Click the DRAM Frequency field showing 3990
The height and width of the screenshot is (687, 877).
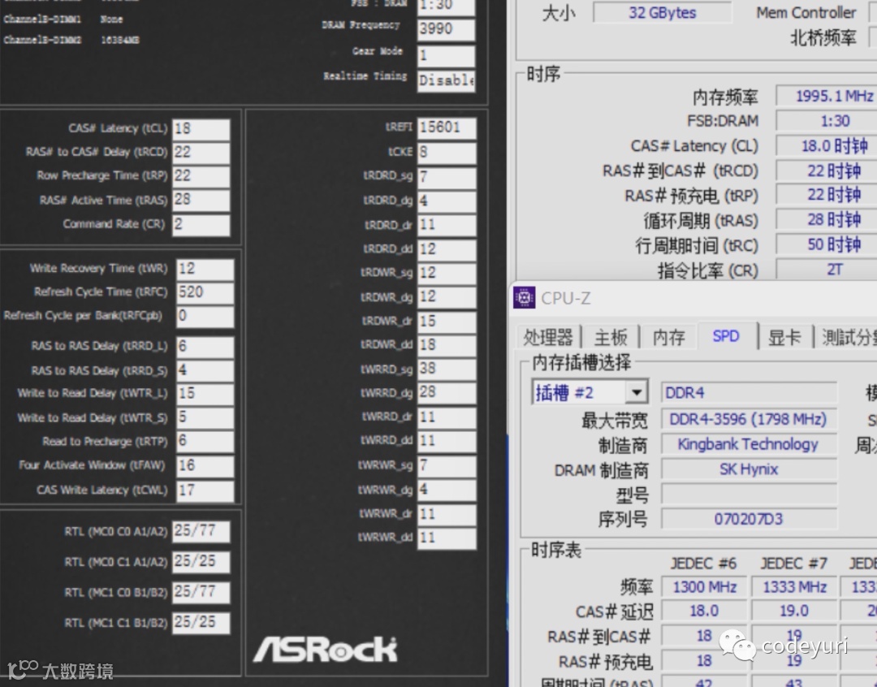tap(447, 30)
